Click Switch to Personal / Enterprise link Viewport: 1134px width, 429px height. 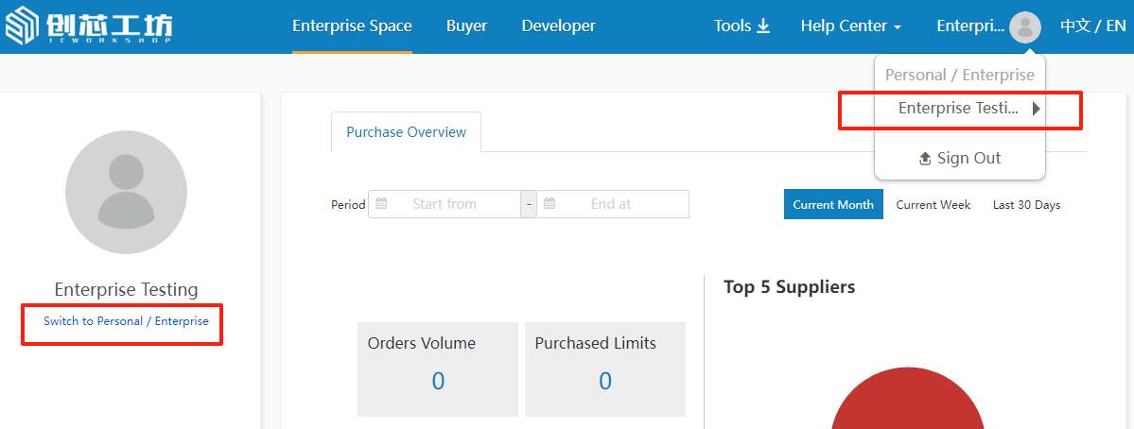coord(126,321)
